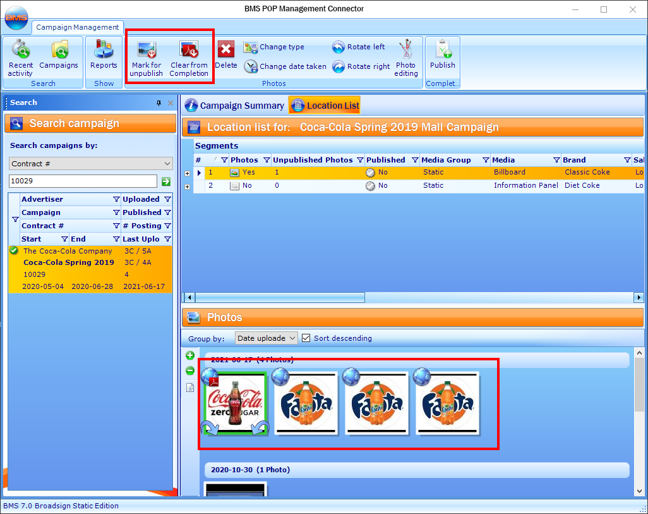Select the second Fanta photo thumbnail
Image resolution: width=648 pixels, height=514 pixels.
pos(376,403)
